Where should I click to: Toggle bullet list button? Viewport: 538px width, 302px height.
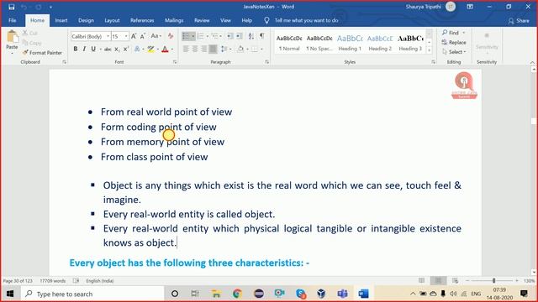point(186,36)
